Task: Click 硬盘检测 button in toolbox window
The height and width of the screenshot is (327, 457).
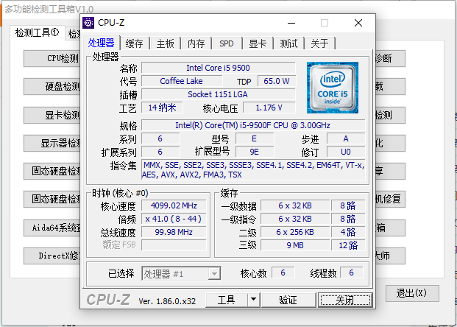Action: click(x=52, y=86)
